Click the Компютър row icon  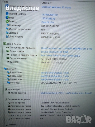(7, 25)
